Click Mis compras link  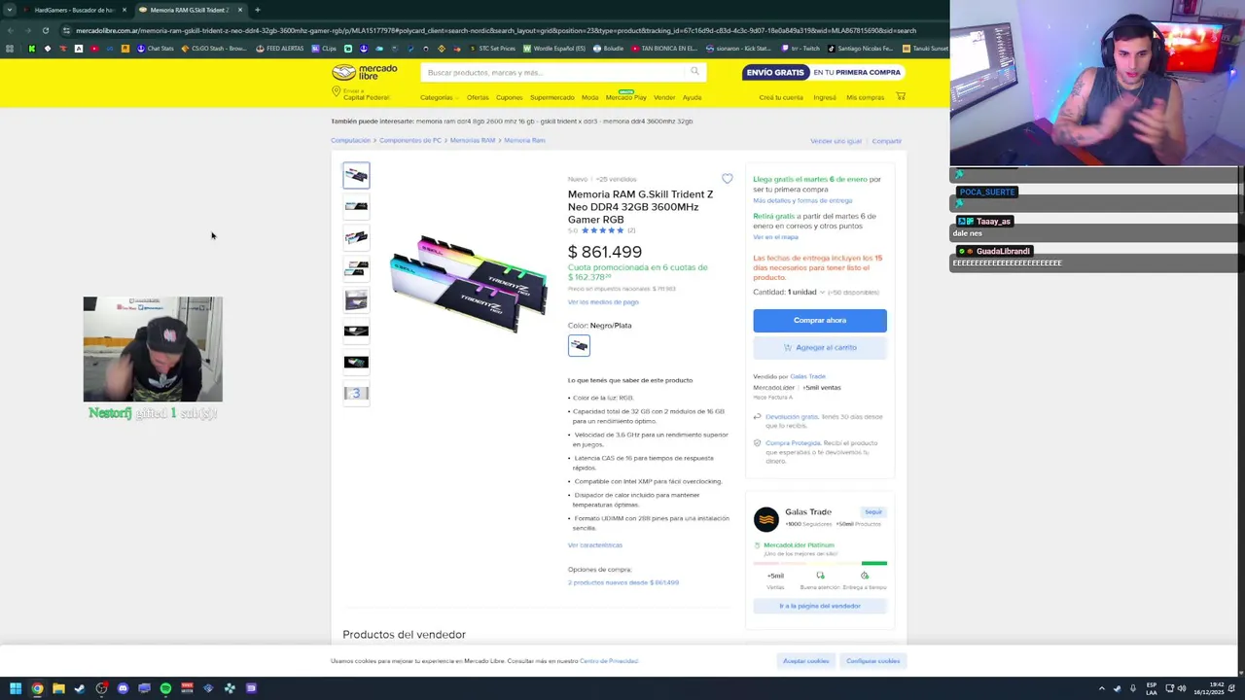(865, 97)
